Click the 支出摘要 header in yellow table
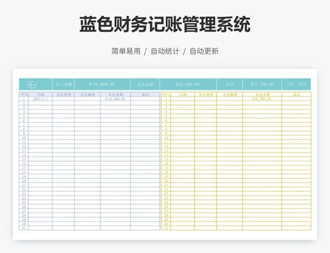Screen dimensions: 330x253 point(230,94)
